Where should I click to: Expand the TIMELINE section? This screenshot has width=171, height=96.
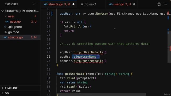[x=2, y=88]
